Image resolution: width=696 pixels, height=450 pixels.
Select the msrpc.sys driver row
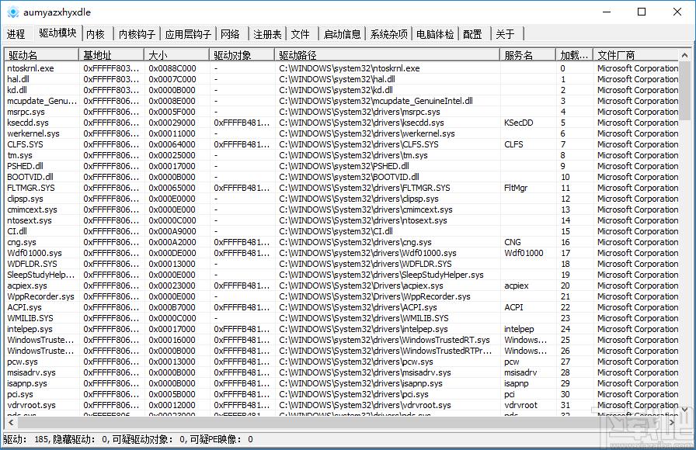point(343,112)
